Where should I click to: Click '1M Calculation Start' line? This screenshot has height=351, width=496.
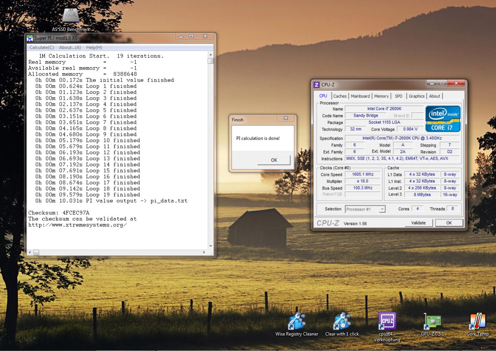coord(101,56)
